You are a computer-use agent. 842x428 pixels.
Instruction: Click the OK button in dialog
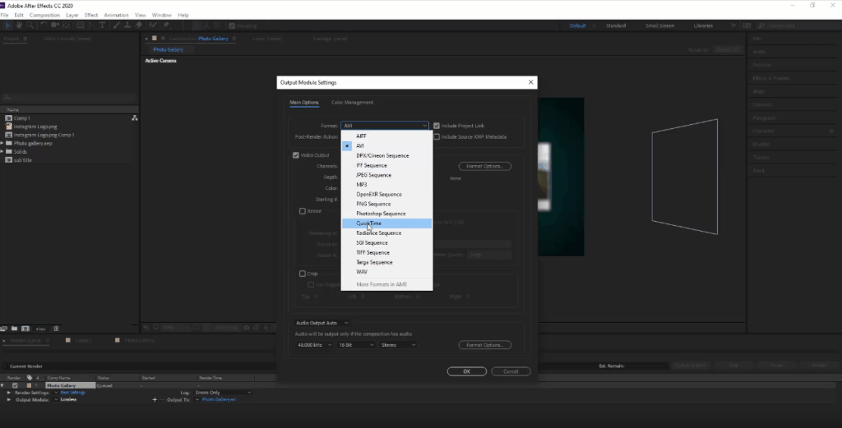click(x=467, y=371)
